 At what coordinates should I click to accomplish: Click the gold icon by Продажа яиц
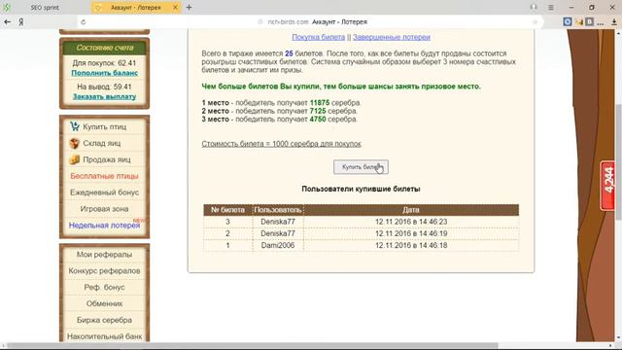(x=74, y=159)
